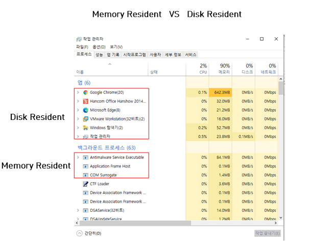Click the 간단히(D) collapse arrow icon
309x245 pixels.
(79, 233)
